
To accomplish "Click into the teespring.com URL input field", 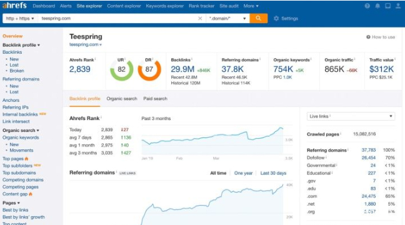I will coord(117,18).
